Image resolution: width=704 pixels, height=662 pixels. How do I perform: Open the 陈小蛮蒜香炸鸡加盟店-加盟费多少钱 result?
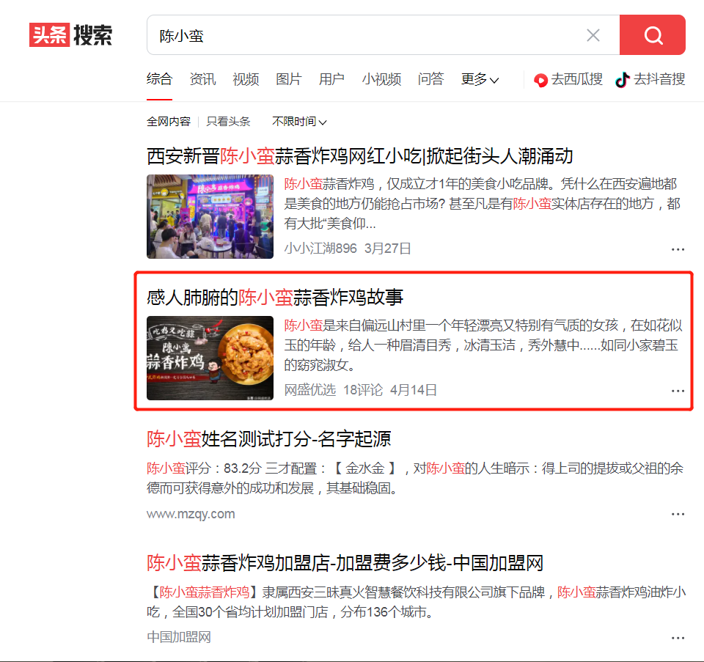[x=345, y=562]
